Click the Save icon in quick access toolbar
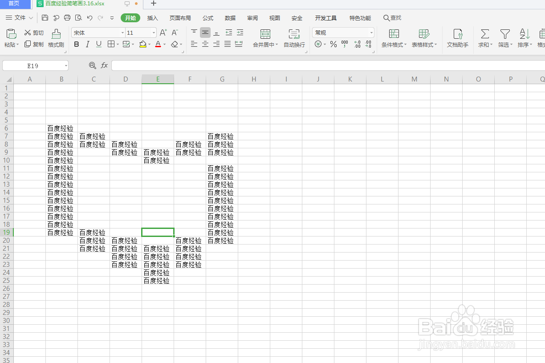Image resolution: width=545 pixels, height=363 pixels. click(x=45, y=18)
